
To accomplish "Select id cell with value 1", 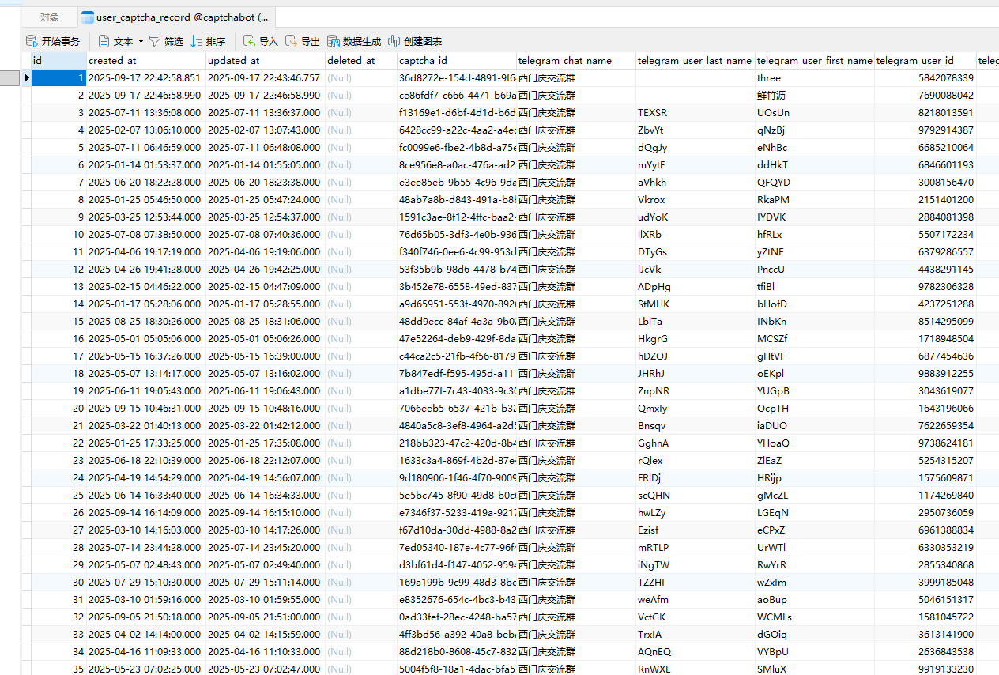I will coord(58,77).
